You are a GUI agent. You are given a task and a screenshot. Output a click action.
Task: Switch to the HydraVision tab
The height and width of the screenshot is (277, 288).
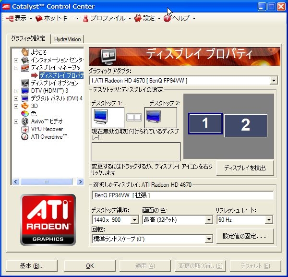tap(67, 39)
